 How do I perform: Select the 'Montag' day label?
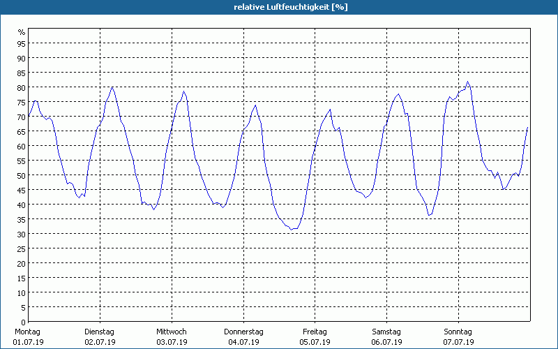tap(28, 332)
